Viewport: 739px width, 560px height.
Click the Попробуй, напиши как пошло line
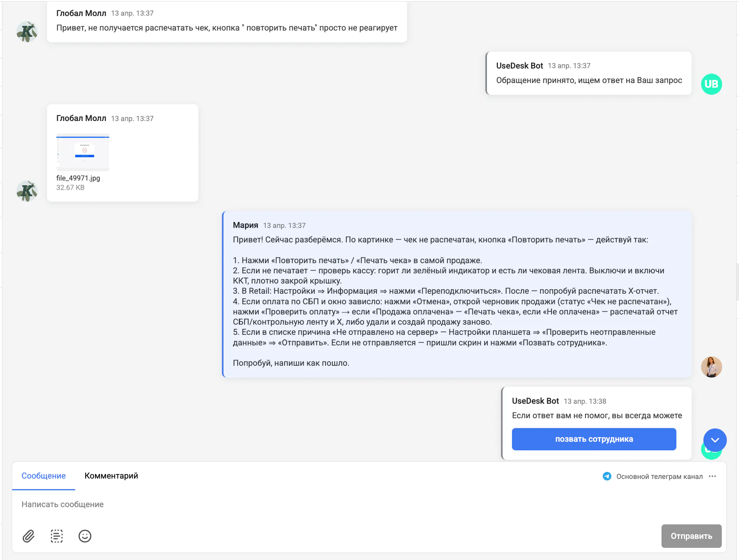pyautogui.click(x=291, y=363)
